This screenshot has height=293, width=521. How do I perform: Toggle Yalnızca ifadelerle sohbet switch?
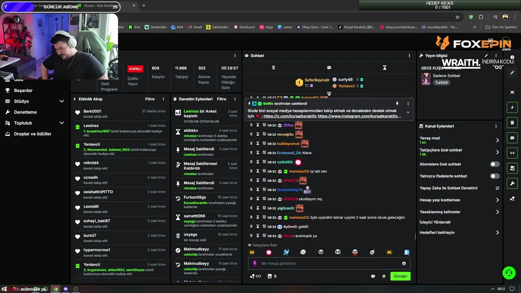click(x=495, y=176)
